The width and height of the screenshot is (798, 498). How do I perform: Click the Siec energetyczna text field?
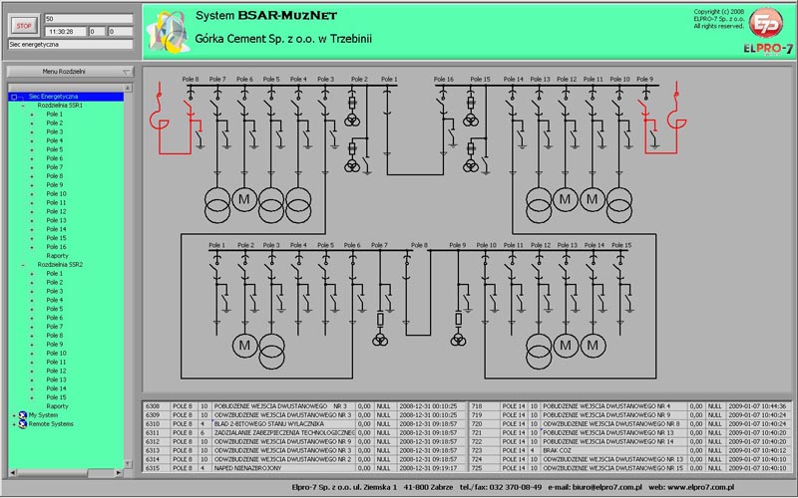coord(71,44)
